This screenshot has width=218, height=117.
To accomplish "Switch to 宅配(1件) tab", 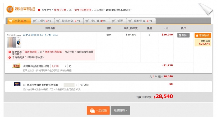I will [x=19, y=21].
